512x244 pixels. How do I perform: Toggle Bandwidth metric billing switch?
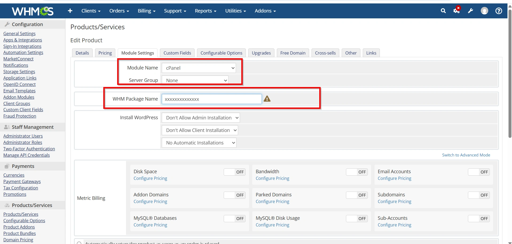click(357, 172)
